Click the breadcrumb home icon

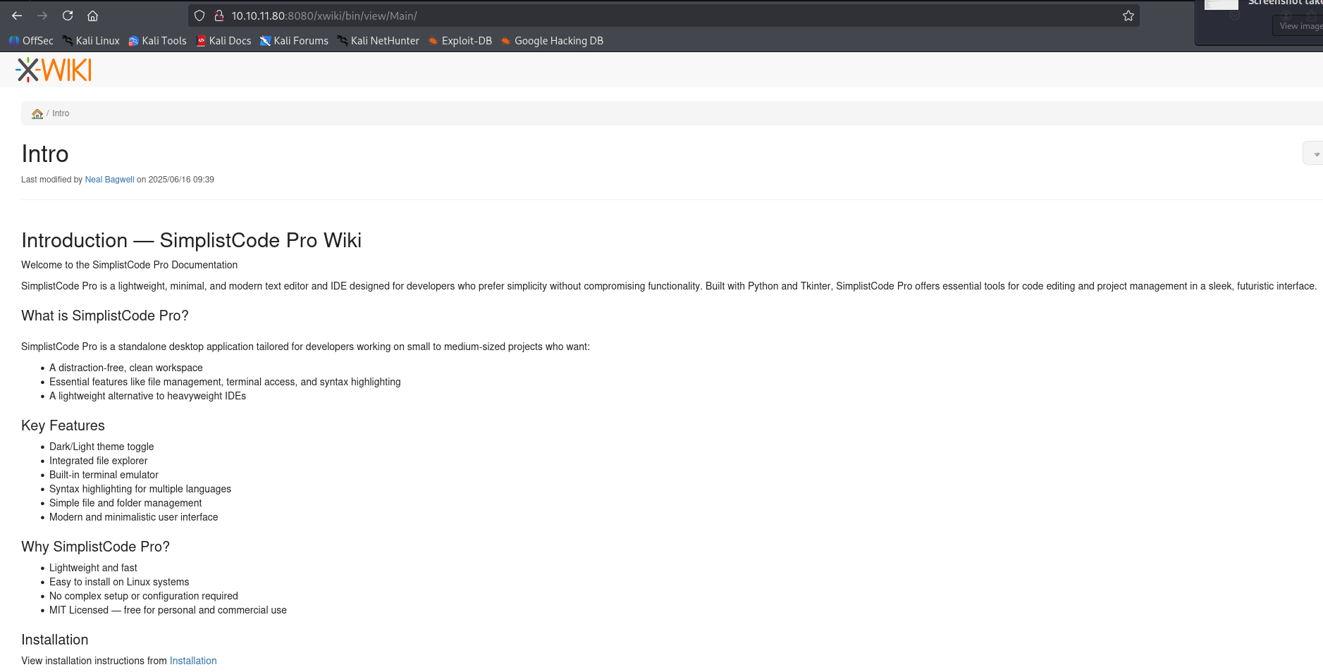coord(37,113)
